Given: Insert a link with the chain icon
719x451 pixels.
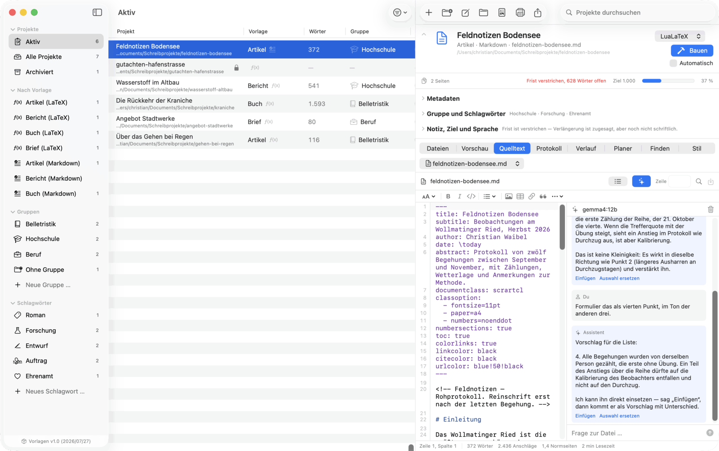Looking at the screenshot, I should tap(532, 196).
